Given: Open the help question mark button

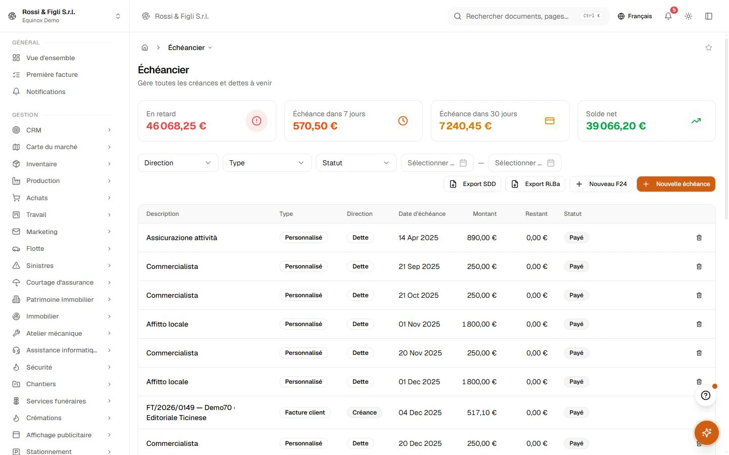Looking at the screenshot, I should tap(706, 395).
